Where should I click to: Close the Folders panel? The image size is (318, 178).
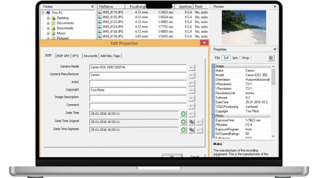pos(92,6)
